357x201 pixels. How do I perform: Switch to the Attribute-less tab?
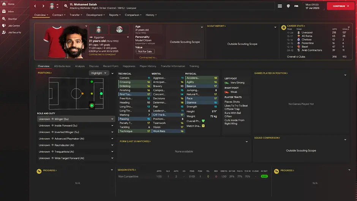(x=62, y=66)
